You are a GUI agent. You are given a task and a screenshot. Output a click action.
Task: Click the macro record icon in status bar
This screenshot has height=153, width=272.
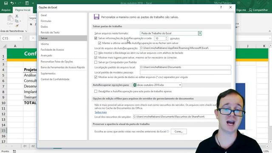pos(14,151)
